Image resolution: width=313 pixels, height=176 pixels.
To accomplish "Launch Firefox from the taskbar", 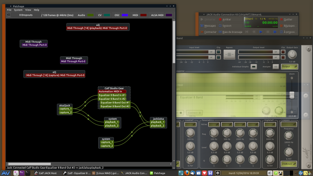I will coord(187,172).
